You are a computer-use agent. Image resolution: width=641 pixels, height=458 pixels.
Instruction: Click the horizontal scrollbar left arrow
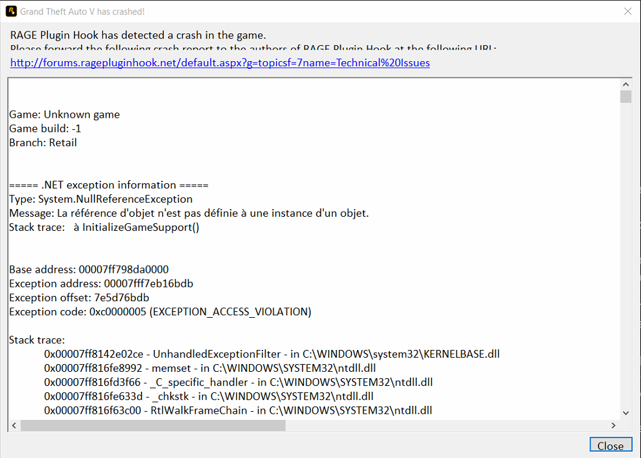(x=14, y=425)
